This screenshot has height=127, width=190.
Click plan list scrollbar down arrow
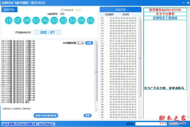96,110
